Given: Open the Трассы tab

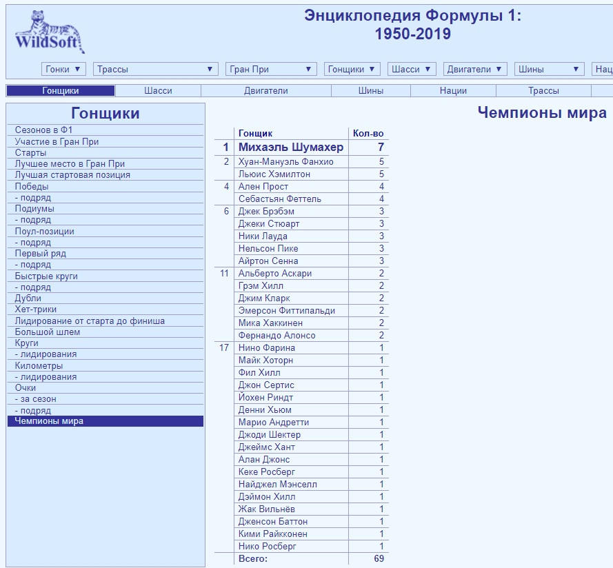Looking at the screenshot, I should coord(543,90).
